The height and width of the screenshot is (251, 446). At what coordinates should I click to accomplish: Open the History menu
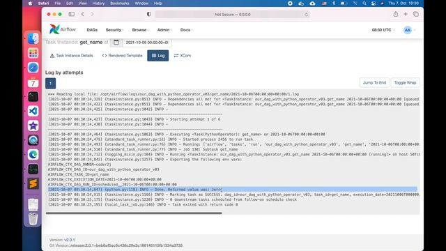pyautogui.click(x=98, y=3)
